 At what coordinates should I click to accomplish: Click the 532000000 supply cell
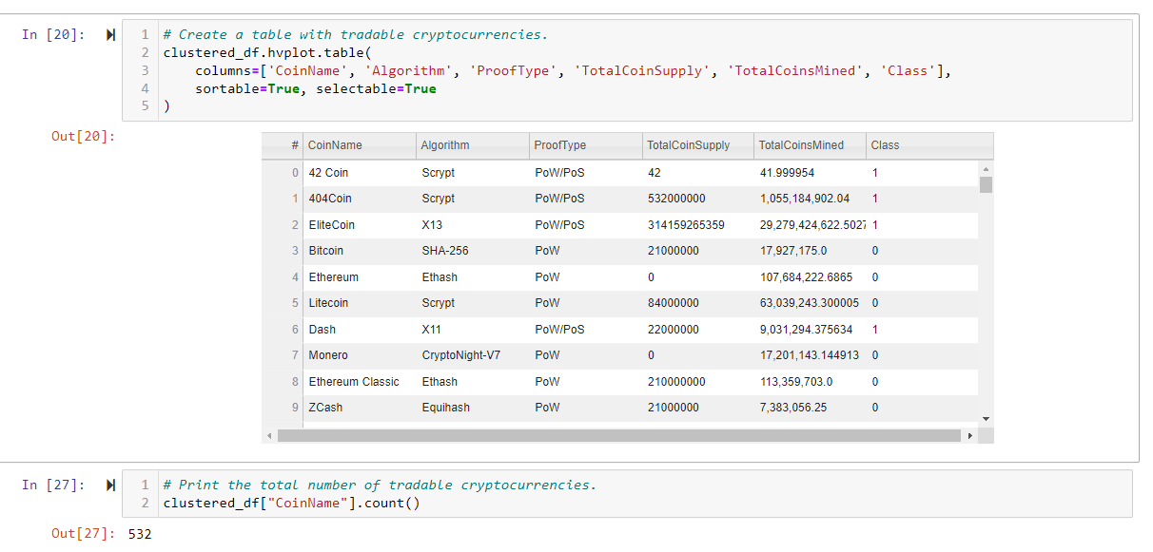coord(698,199)
